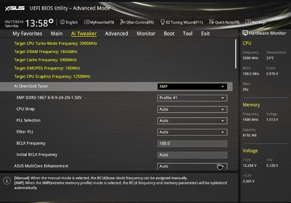Click the 13:58 clock display
This screenshot has width=291, height=203.
pos(37,23)
